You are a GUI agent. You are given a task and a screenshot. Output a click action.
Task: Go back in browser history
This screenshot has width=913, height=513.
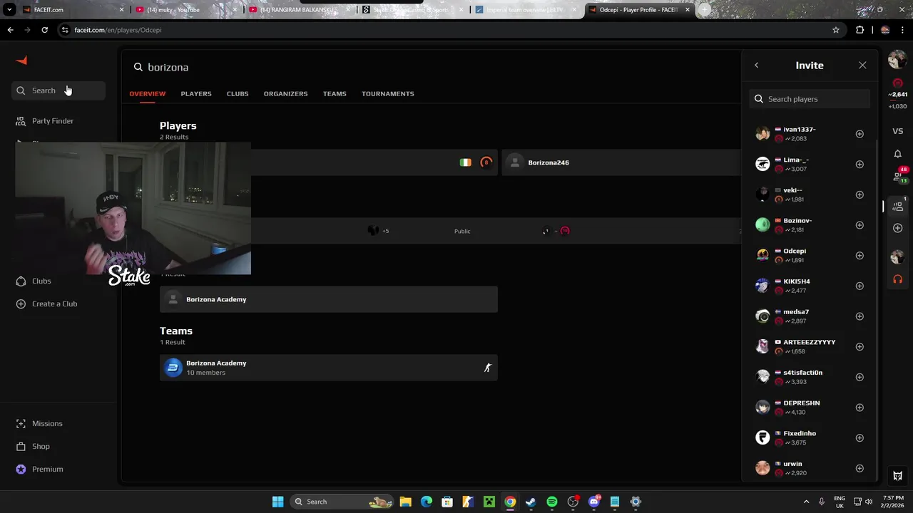pyautogui.click(x=10, y=30)
